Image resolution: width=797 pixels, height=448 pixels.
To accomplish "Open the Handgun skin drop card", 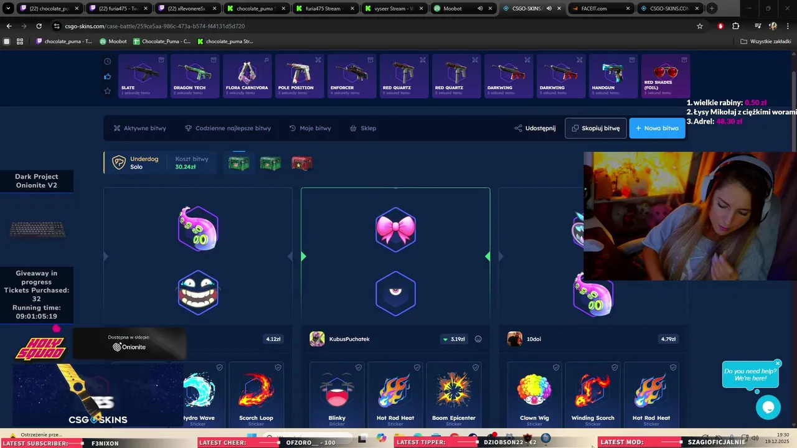I will [613, 76].
